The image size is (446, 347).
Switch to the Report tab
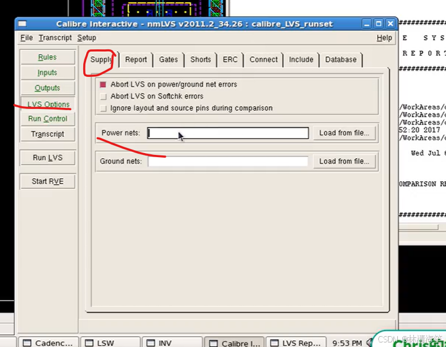(136, 60)
